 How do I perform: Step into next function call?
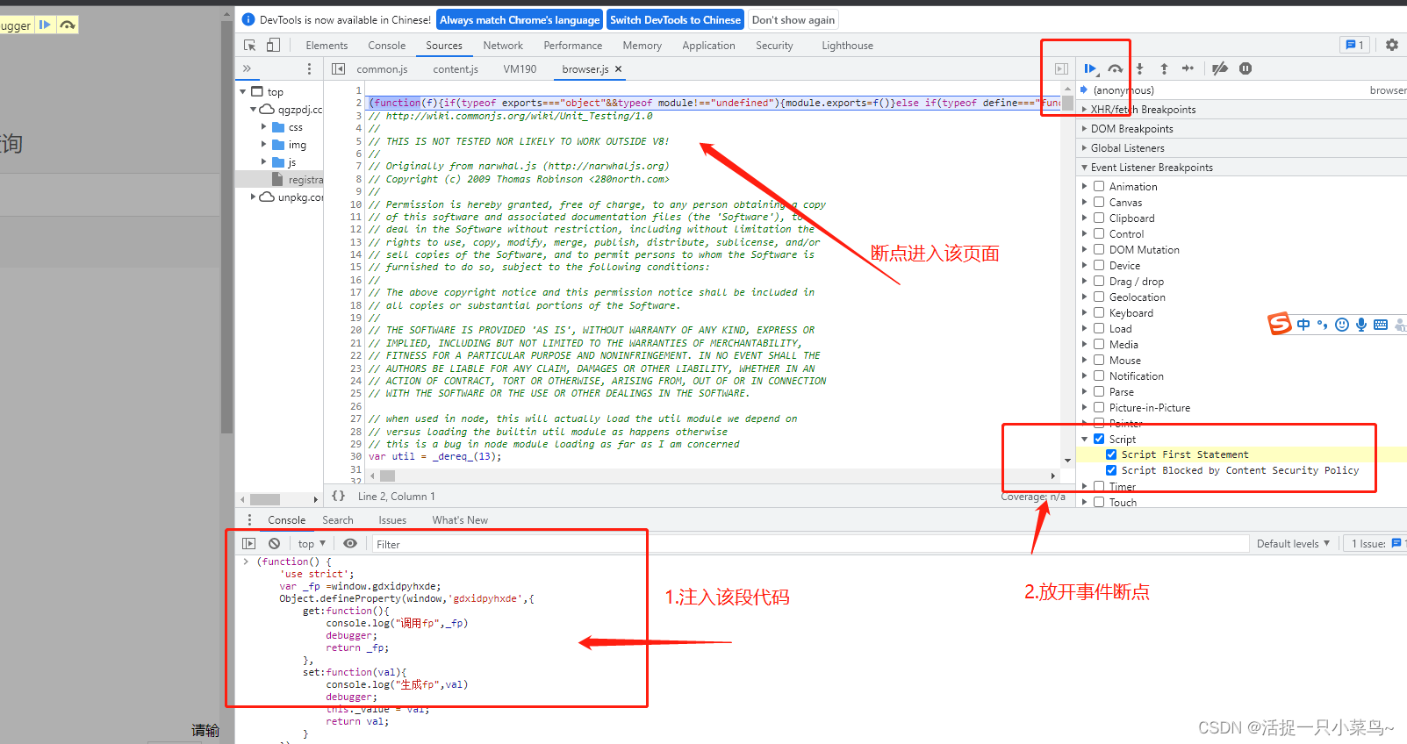point(1139,68)
